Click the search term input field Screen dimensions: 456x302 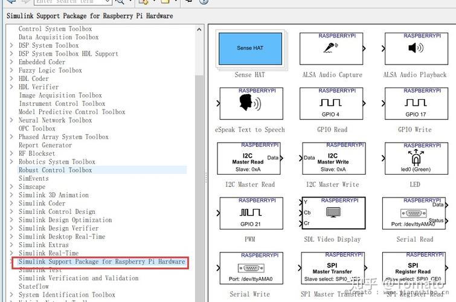pyautogui.click(x=71, y=2)
